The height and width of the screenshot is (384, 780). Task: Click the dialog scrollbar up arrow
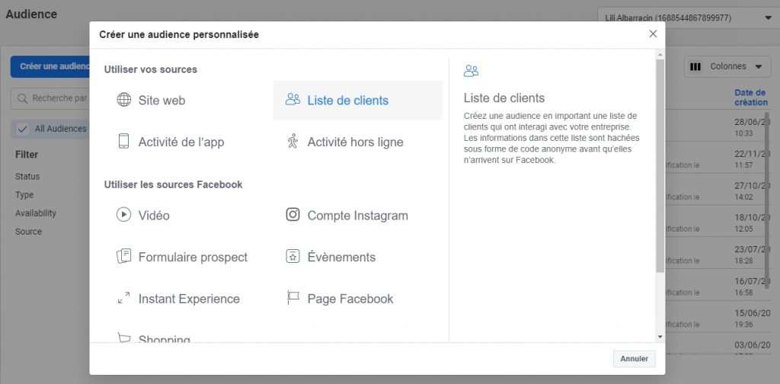660,54
